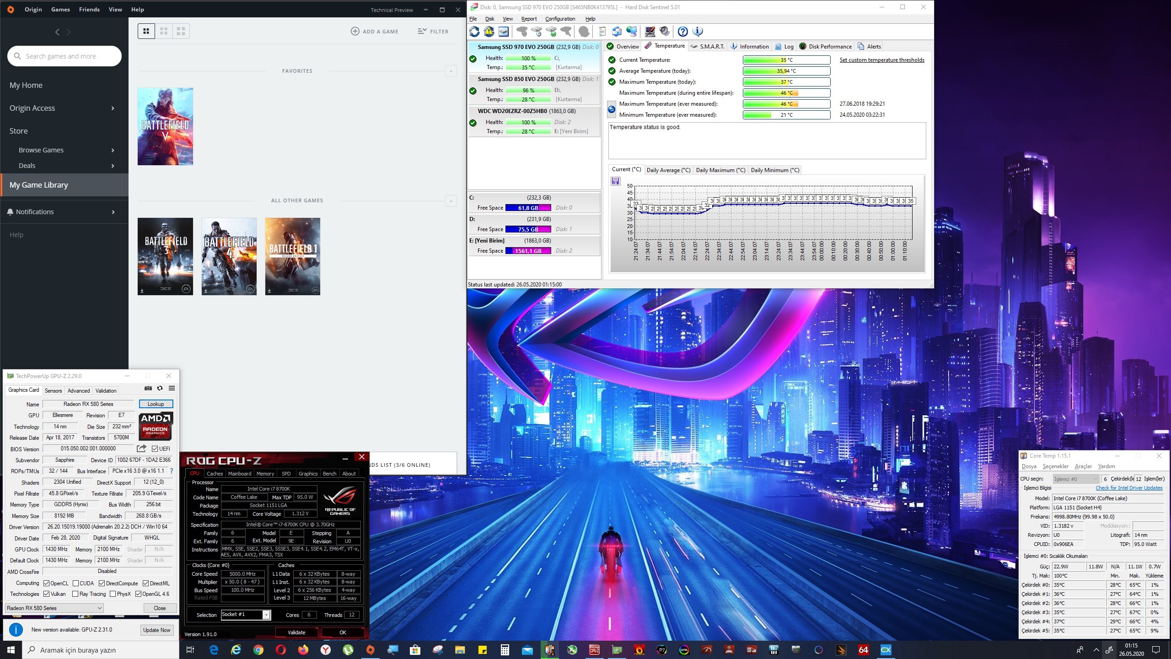The height and width of the screenshot is (659, 1171).
Task: Click the D: free space 75,5 GB bar
Action: pos(528,229)
